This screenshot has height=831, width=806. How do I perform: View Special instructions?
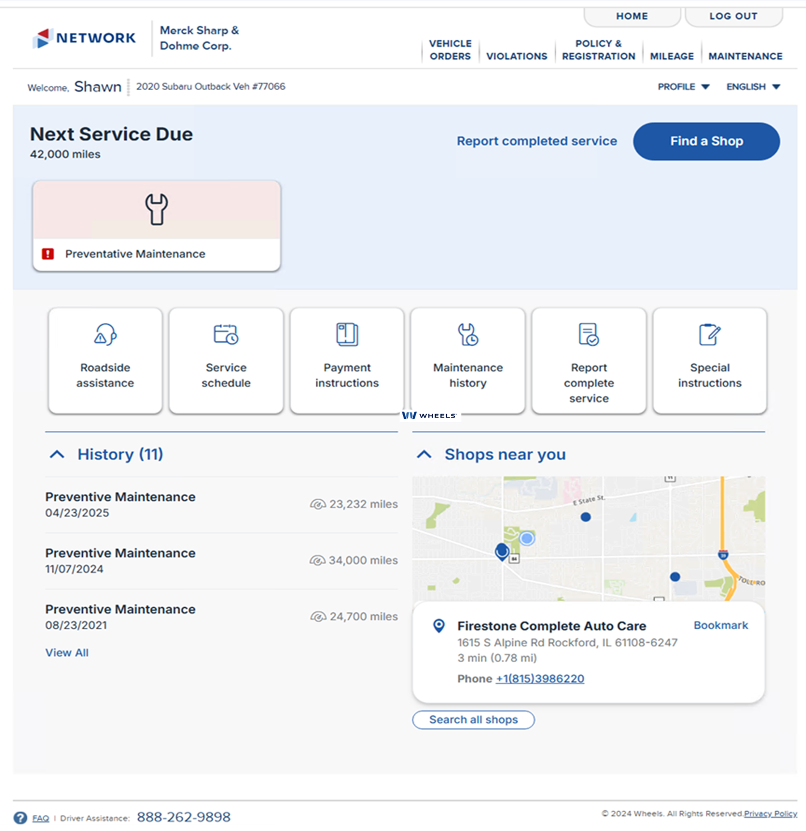click(x=710, y=360)
